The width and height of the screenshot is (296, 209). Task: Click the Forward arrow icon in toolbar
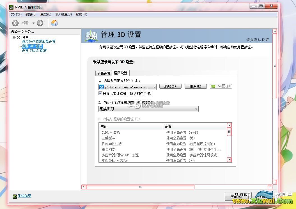[40, 23]
